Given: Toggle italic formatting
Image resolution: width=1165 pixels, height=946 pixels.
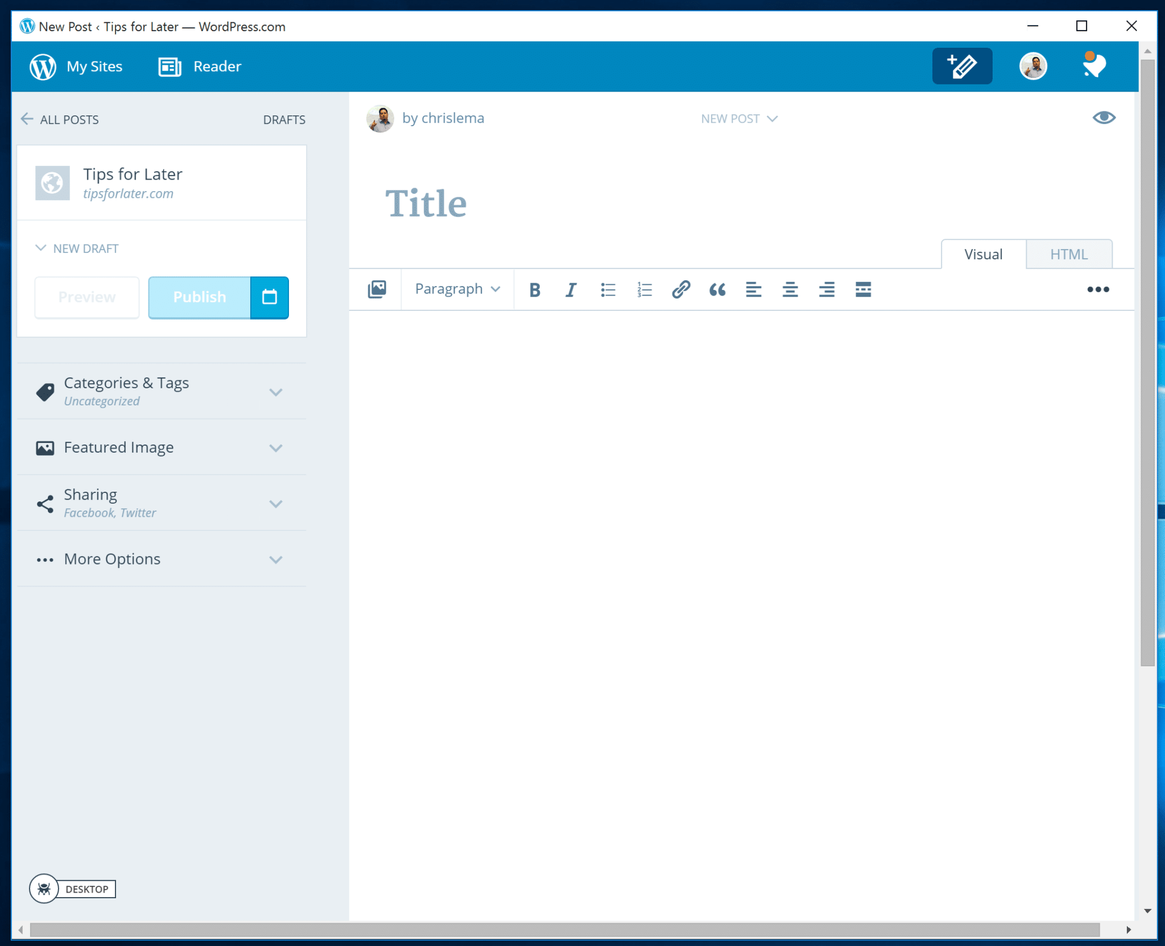Looking at the screenshot, I should pos(571,290).
